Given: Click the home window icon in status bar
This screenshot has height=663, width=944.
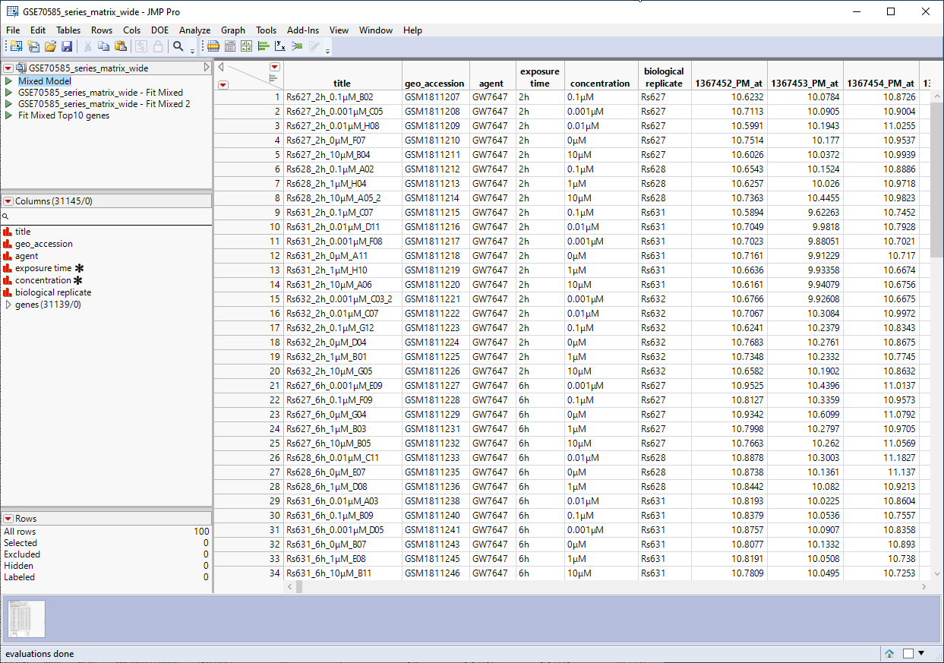Looking at the screenshot, I should coord(889,653).
